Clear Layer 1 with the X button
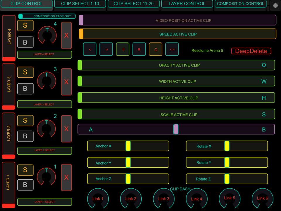This screenshot has width=281, height=211. click(x=66, y=178)
